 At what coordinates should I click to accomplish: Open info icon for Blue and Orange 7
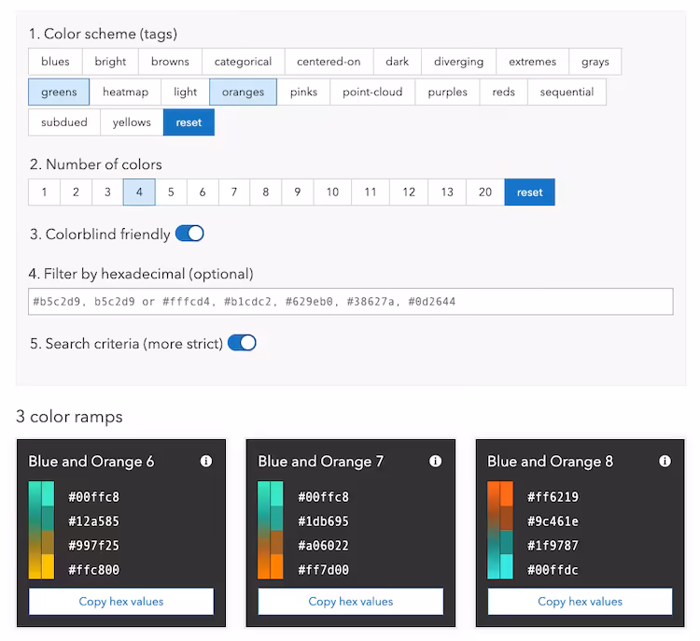click(435, 461)
